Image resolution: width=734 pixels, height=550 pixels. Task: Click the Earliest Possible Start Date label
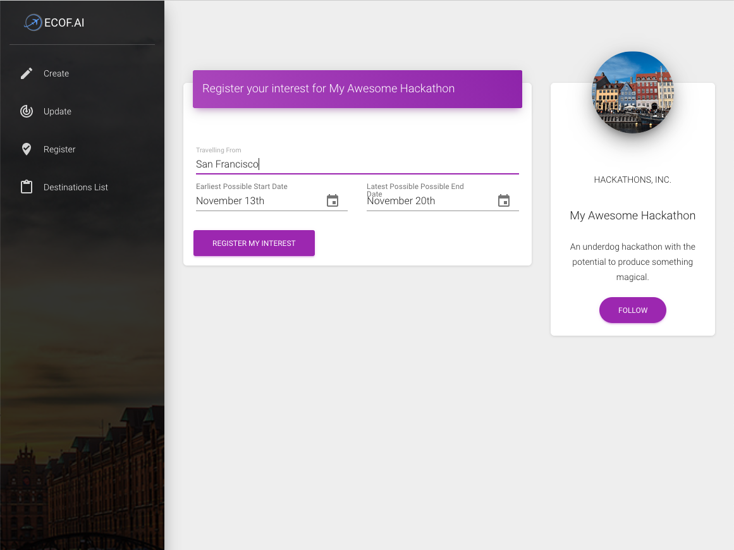(242, 186)
